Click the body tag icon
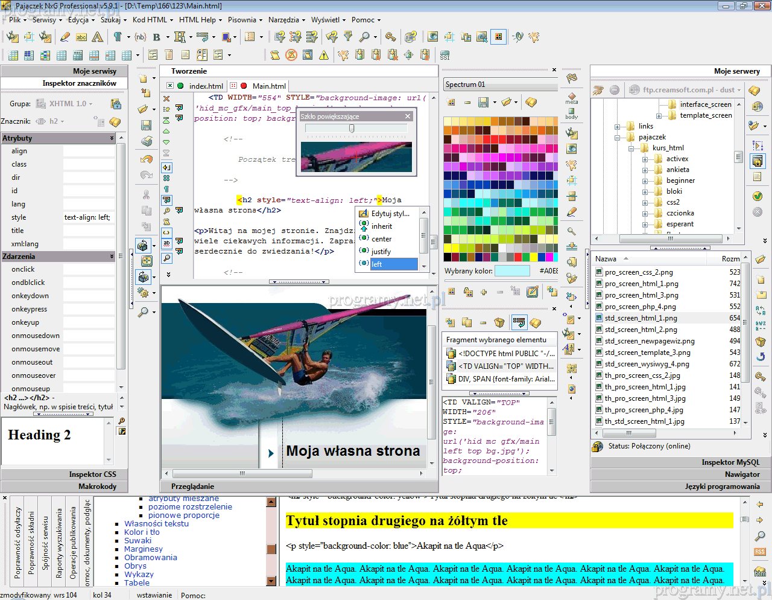The height and width of the screenshot is (600, 772). click(x=572, y=113)
